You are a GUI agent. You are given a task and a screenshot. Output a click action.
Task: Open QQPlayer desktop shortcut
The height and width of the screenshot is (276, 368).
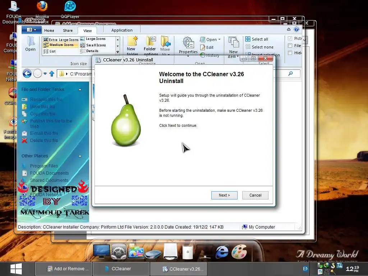click(70, 10)
